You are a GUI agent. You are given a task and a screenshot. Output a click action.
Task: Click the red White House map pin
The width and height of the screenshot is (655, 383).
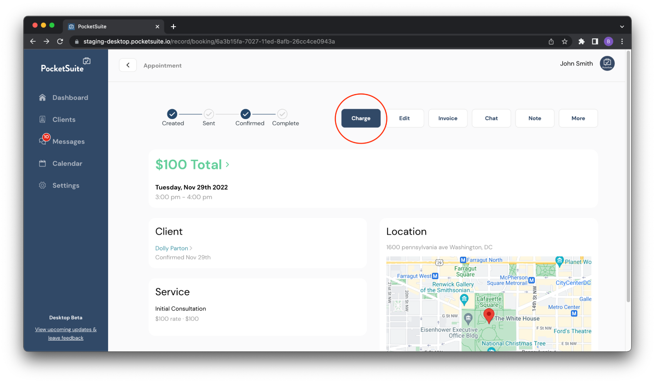pos(489,316)
